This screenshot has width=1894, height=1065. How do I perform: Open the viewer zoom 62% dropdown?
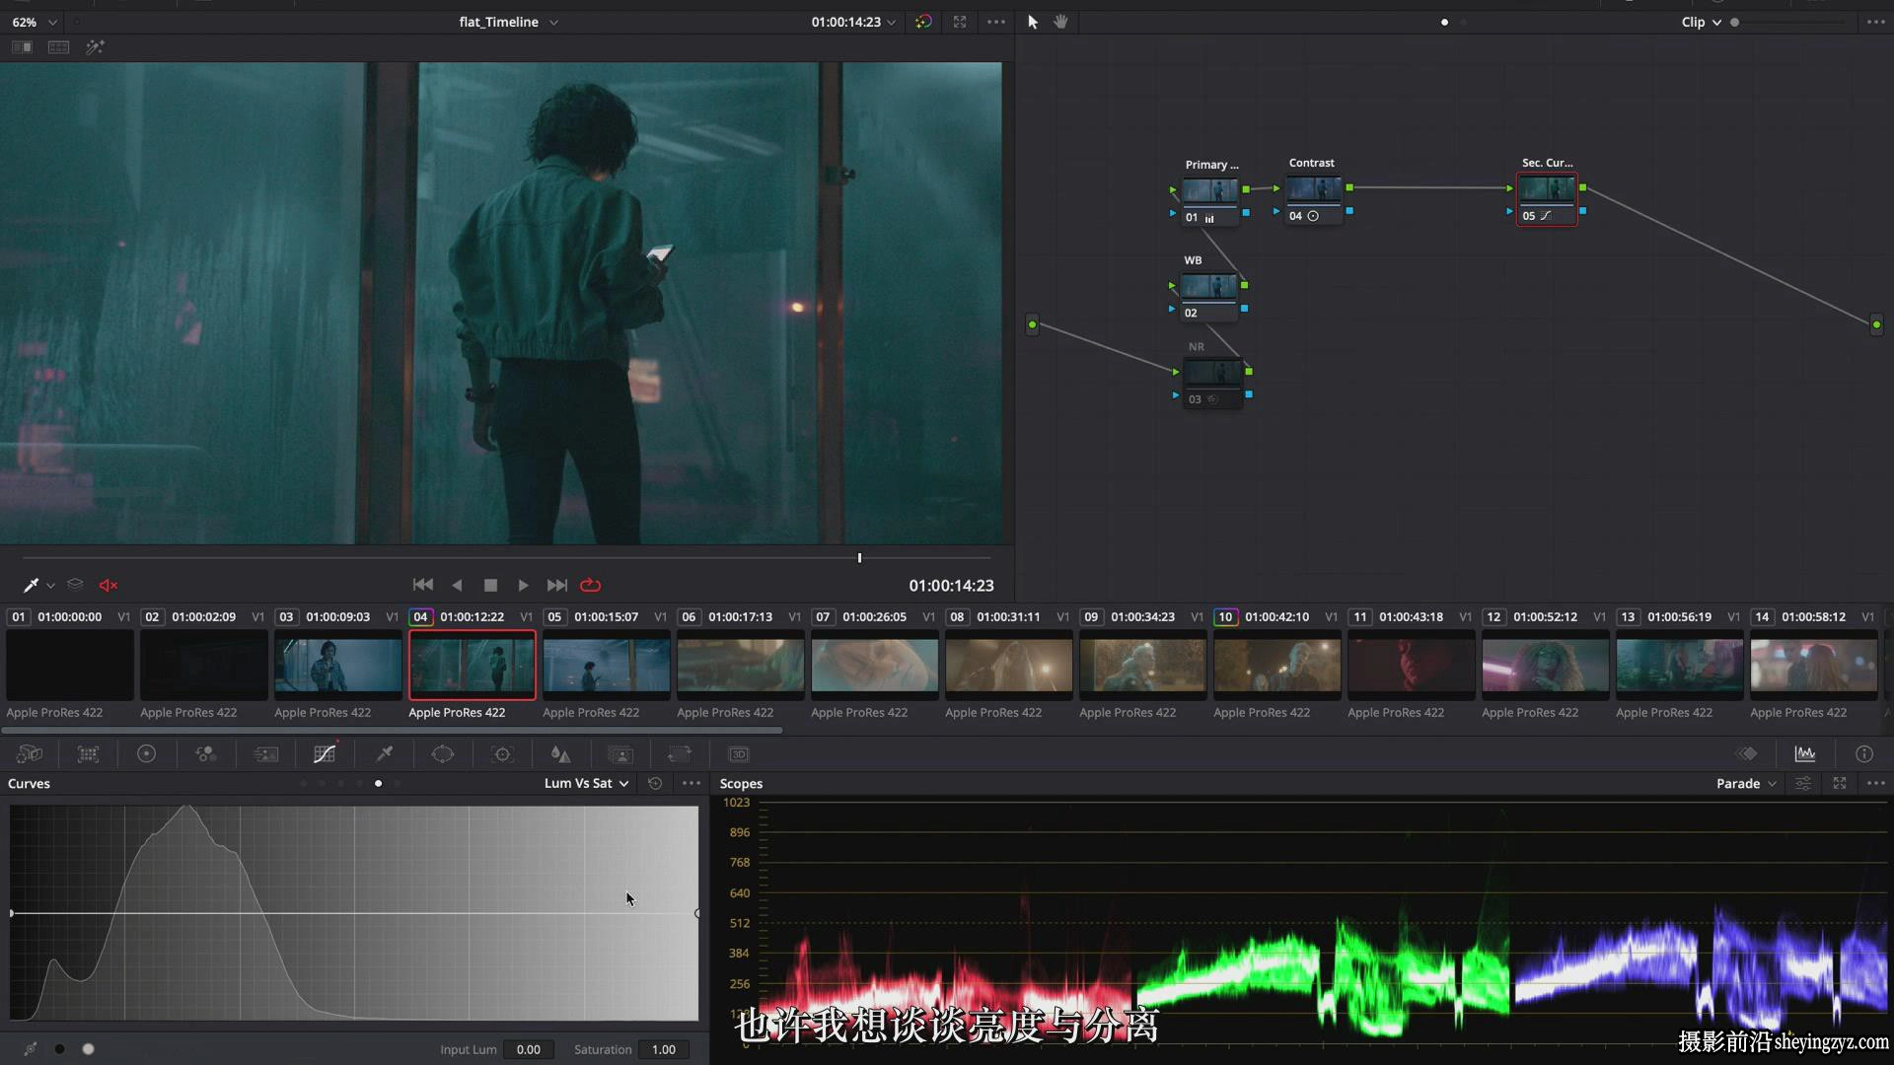35,22
